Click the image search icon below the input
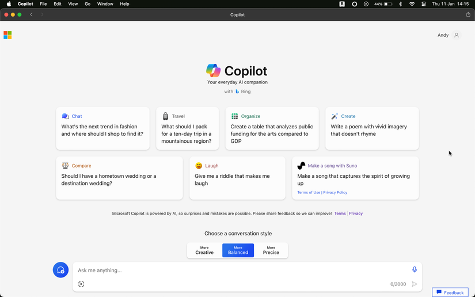Screen dimensions: 475x297 pos(81,284)
